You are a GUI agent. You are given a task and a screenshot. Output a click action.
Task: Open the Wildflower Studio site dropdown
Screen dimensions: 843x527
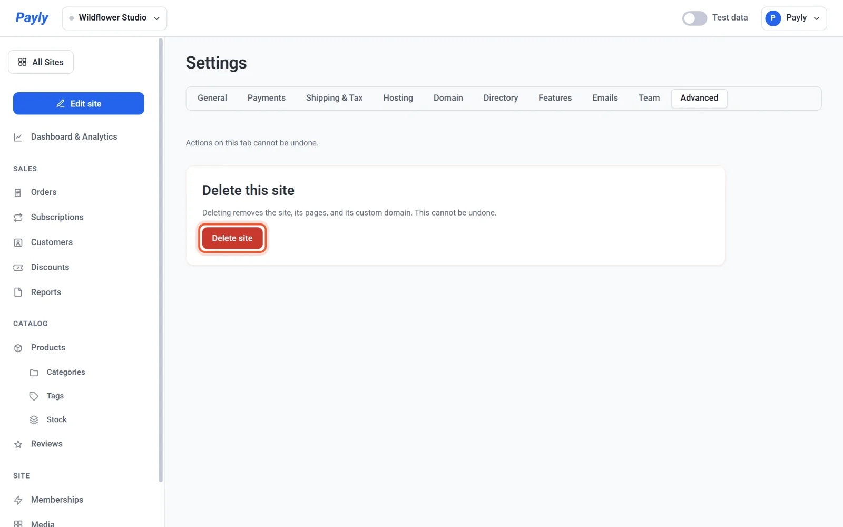click(114, 18)
